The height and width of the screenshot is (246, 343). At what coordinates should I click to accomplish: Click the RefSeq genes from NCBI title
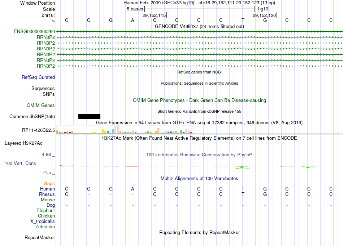(200, 72)
